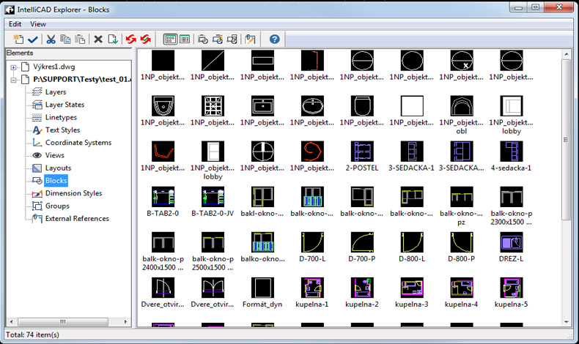Select External References in the tree

76,218
